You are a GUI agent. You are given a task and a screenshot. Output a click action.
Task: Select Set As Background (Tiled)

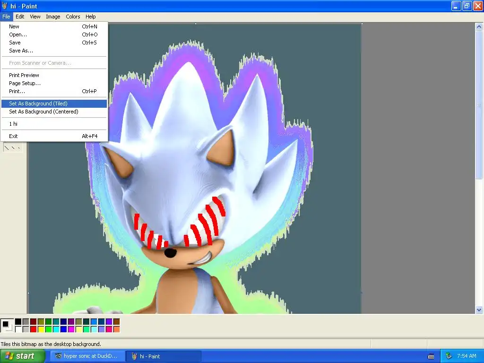(54, 104)
